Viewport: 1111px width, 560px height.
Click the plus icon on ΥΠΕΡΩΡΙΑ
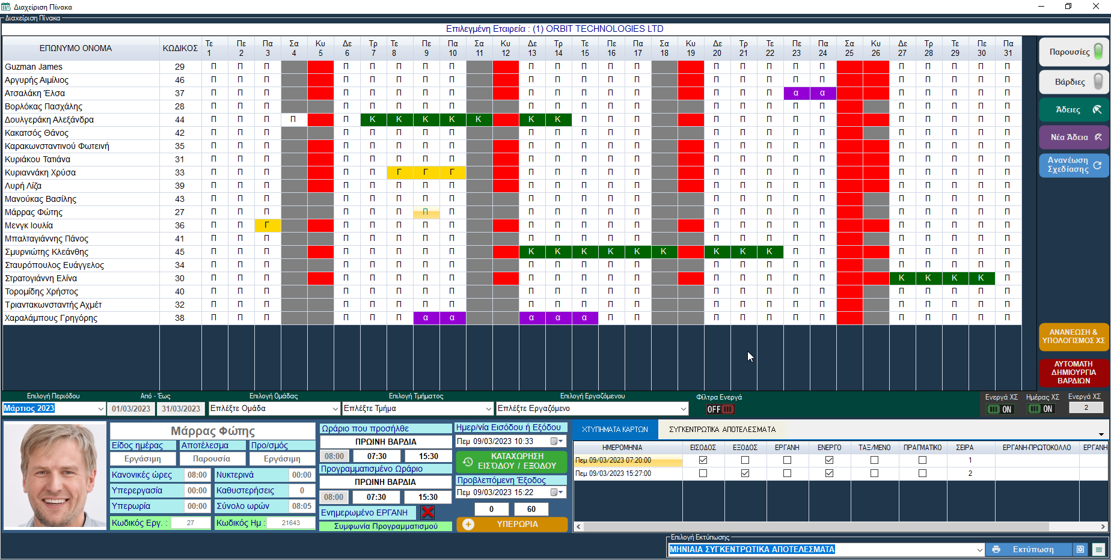point(468,525)
